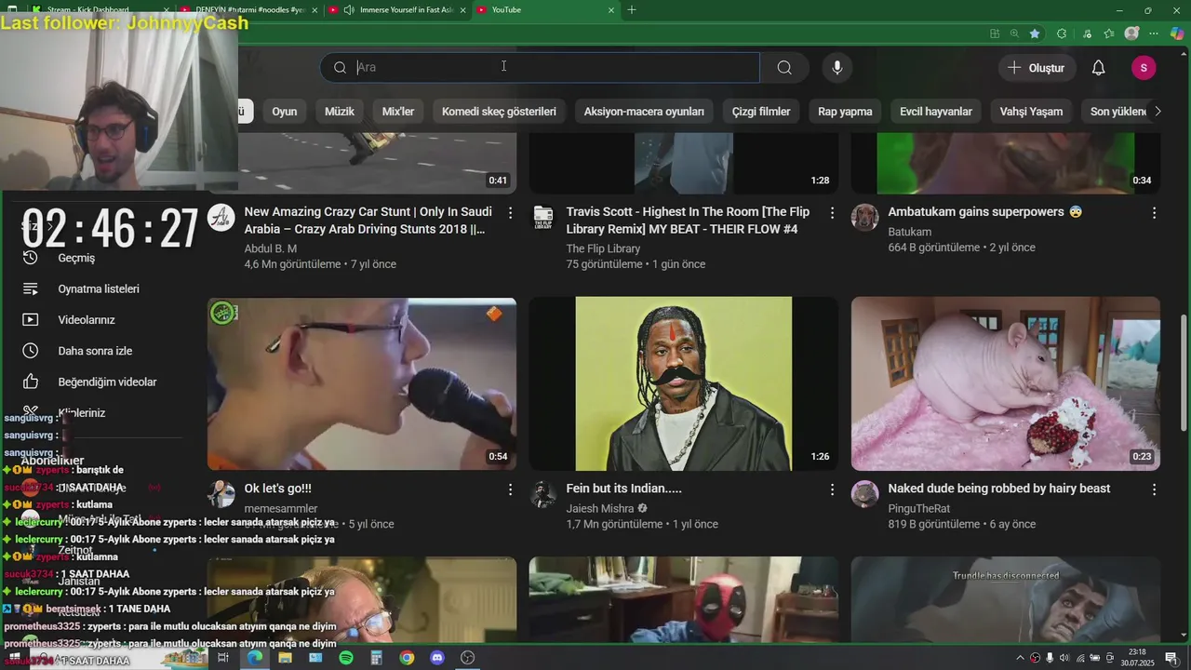Click the Geçmiş clock icon

(x=31, y=258)
